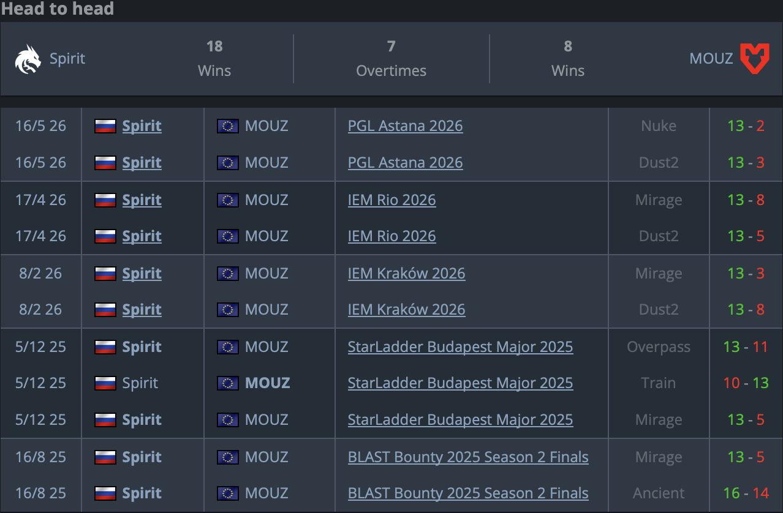Click the Russian flag in Budapest Major Overpass row
783x513 pixels.
pyautogui.click(x=105, y=347)
